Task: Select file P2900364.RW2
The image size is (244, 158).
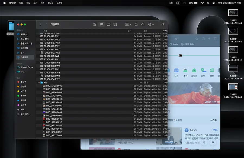Action: (x=102, y=79)
